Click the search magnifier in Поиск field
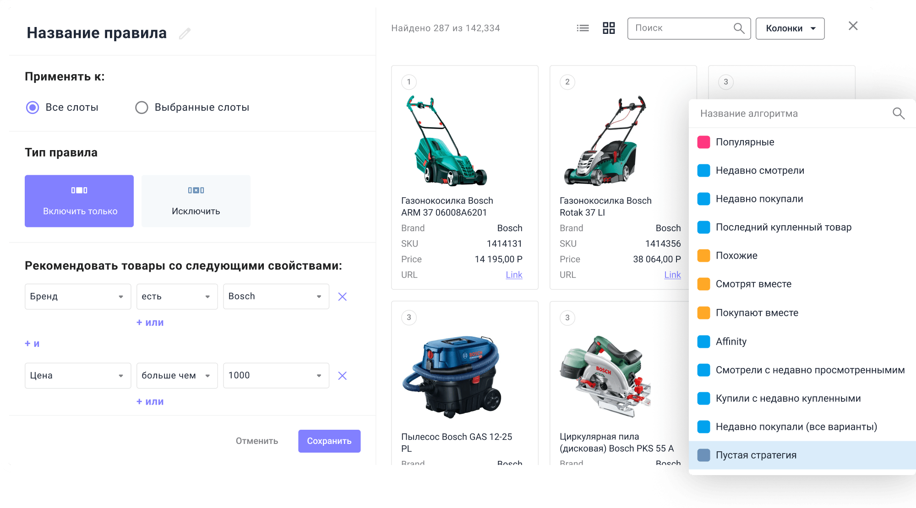 [739, 28]
